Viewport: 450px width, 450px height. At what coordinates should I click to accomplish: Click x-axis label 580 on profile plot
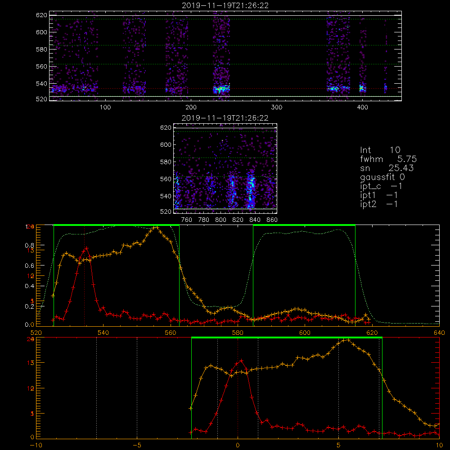pos(238,333)
